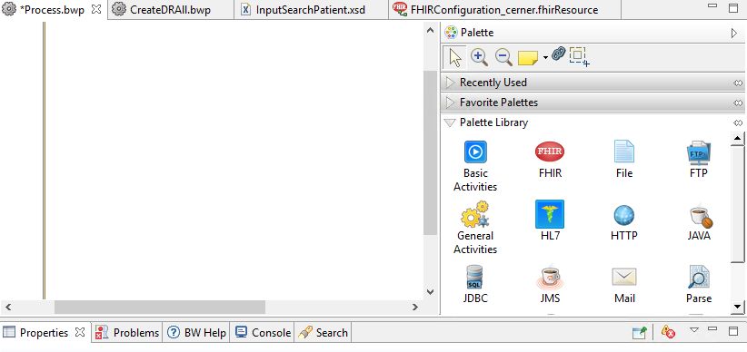747x352 pixels.
Task: Click Palette Library scroll down arrow
Action: pos(738,307)
